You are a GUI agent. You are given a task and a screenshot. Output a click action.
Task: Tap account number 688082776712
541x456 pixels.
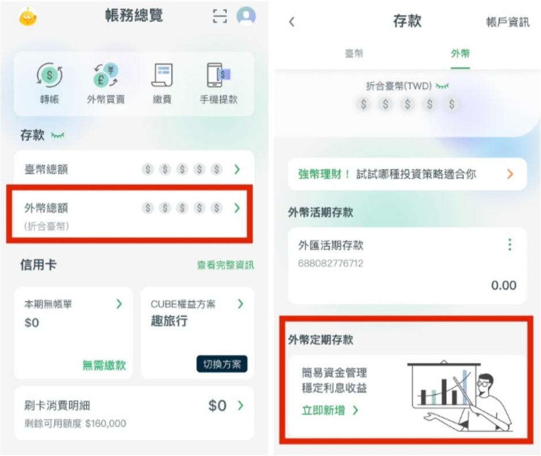point(331,263)
